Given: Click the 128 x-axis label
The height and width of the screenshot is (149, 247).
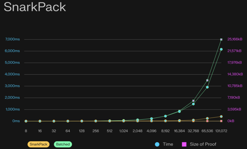Looking at the screenshot, I should coord(82,131).
